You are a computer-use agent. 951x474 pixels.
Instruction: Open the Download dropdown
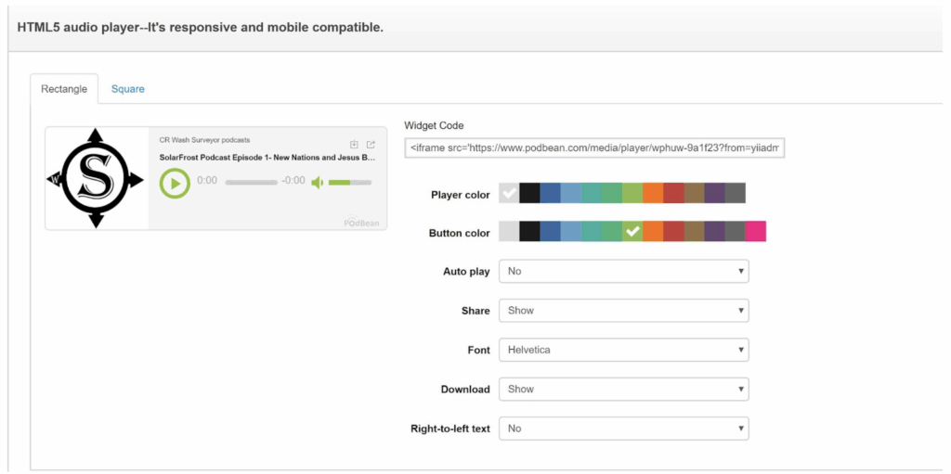click(623, 389)
